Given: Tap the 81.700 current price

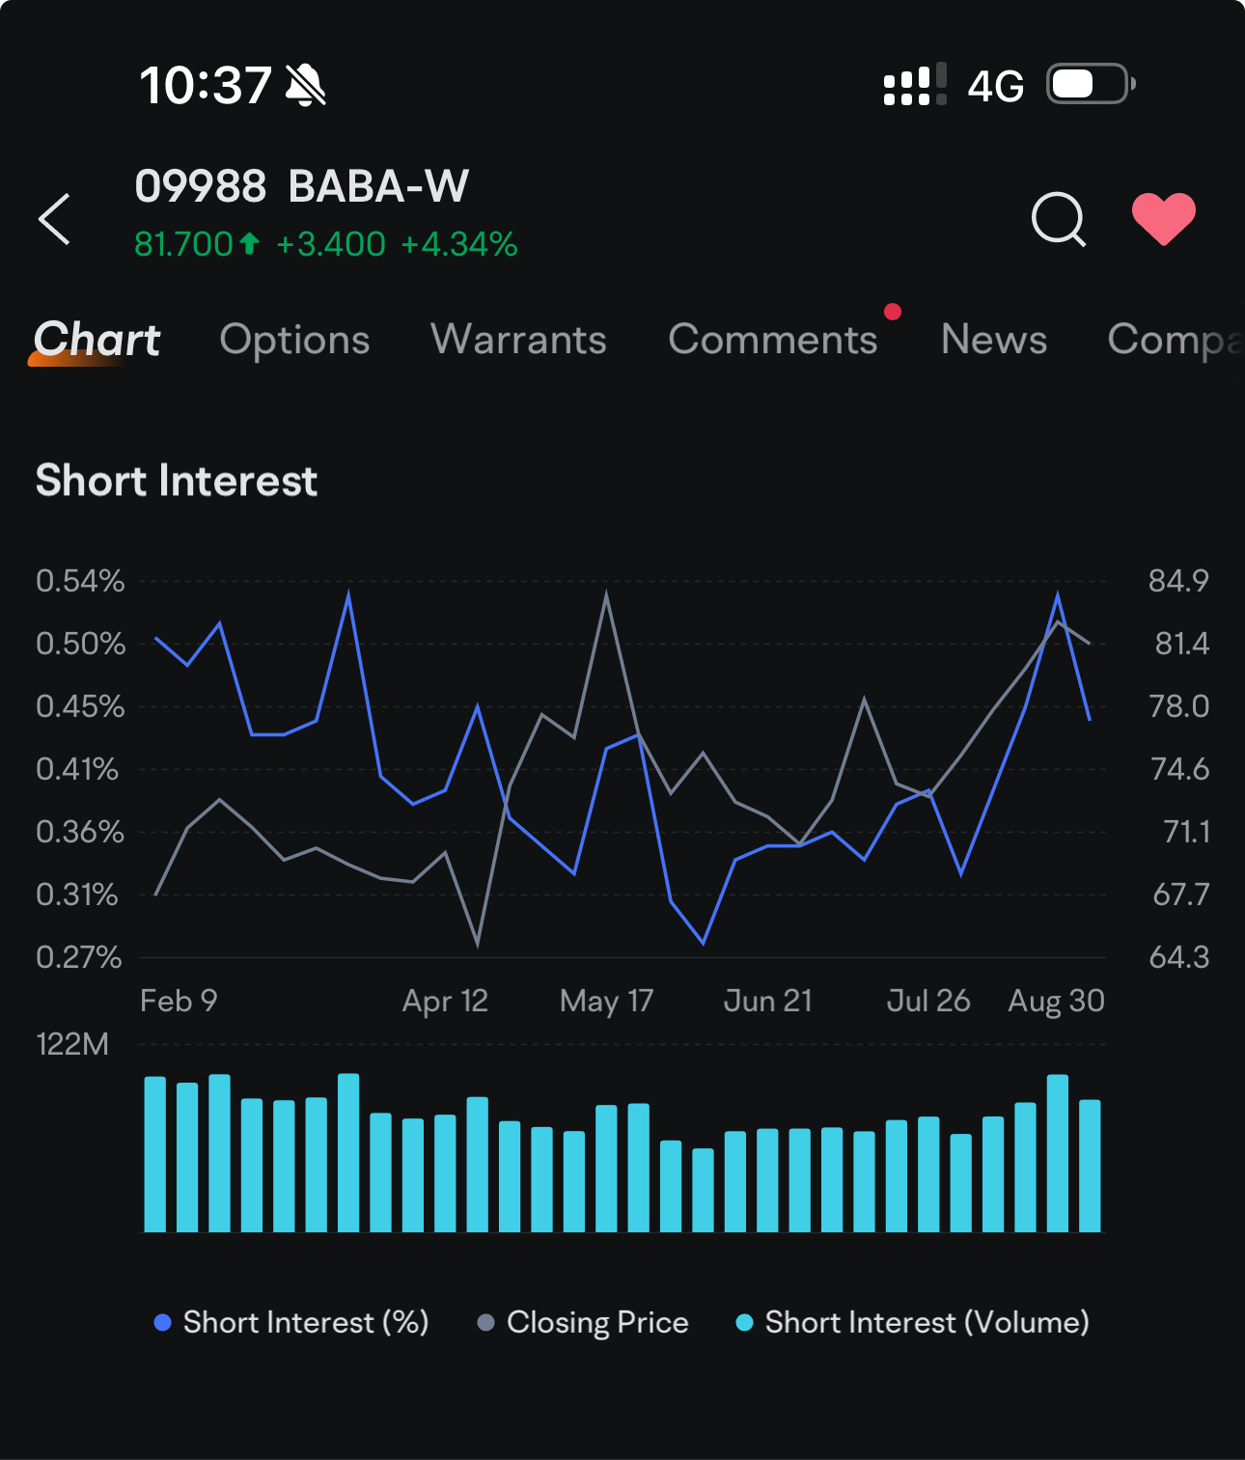Looking at the screenshot, I should pos(183,244).
